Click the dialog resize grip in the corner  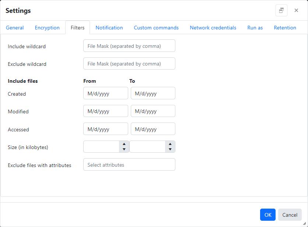tap(304, 223)
